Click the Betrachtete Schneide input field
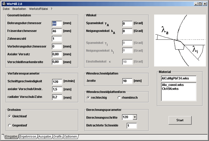 click(x=132, y=126)
